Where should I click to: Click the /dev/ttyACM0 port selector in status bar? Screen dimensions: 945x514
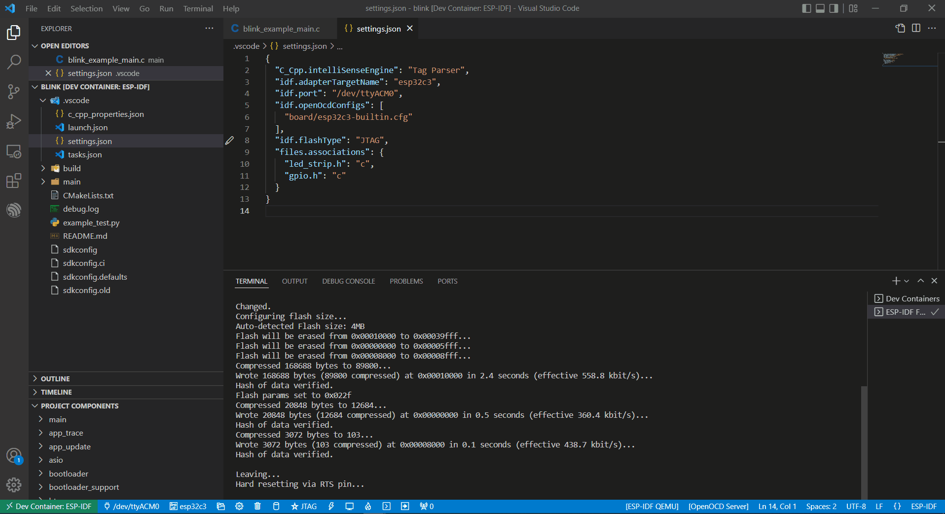pos(132,506)
